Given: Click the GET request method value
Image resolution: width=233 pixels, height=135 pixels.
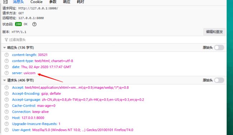Looking at the screenshot, I should coord(21,13).
